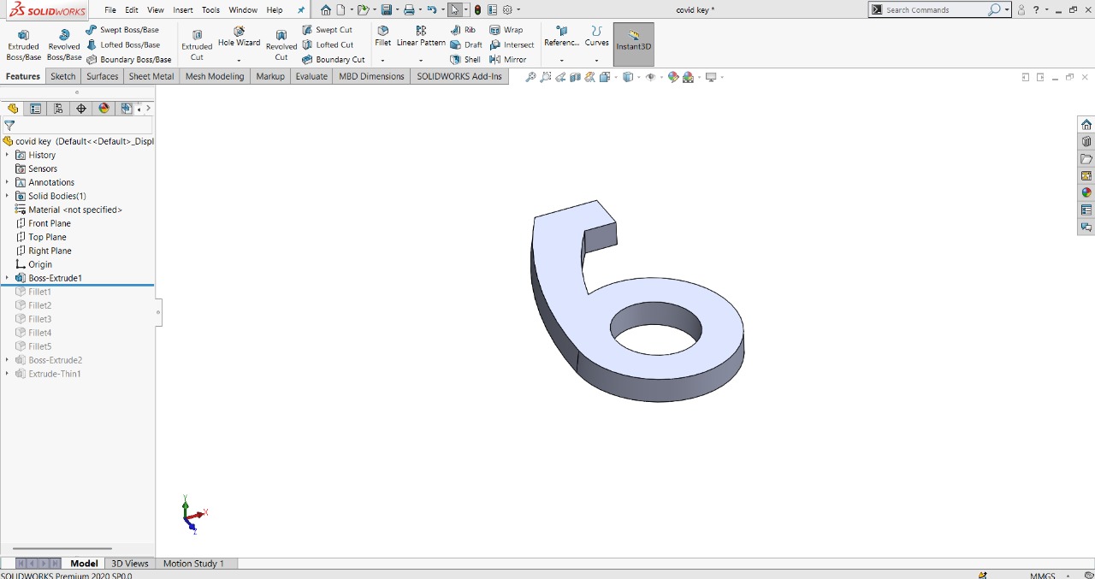1095x579 pixels.
Task: Open the Curves dropdown arrow
Action: (596, 60)
